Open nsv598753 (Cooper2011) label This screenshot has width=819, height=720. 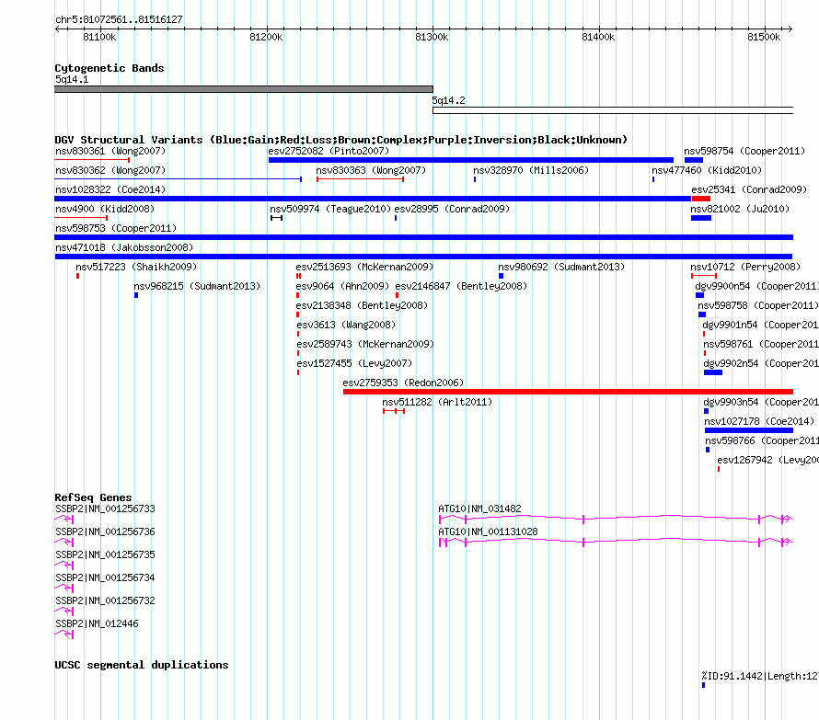click(x=116, y=228)
